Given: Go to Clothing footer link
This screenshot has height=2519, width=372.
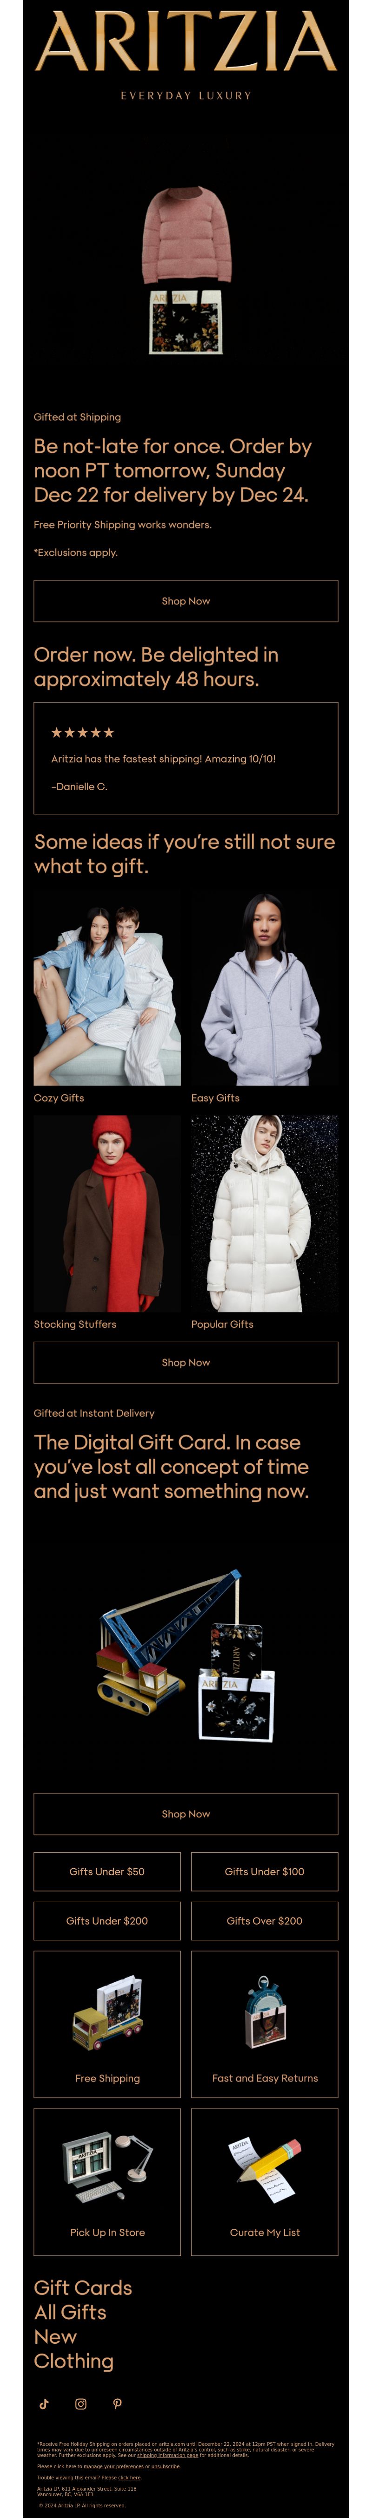Looking at the screenshot, I should (x=73, y=2361).
